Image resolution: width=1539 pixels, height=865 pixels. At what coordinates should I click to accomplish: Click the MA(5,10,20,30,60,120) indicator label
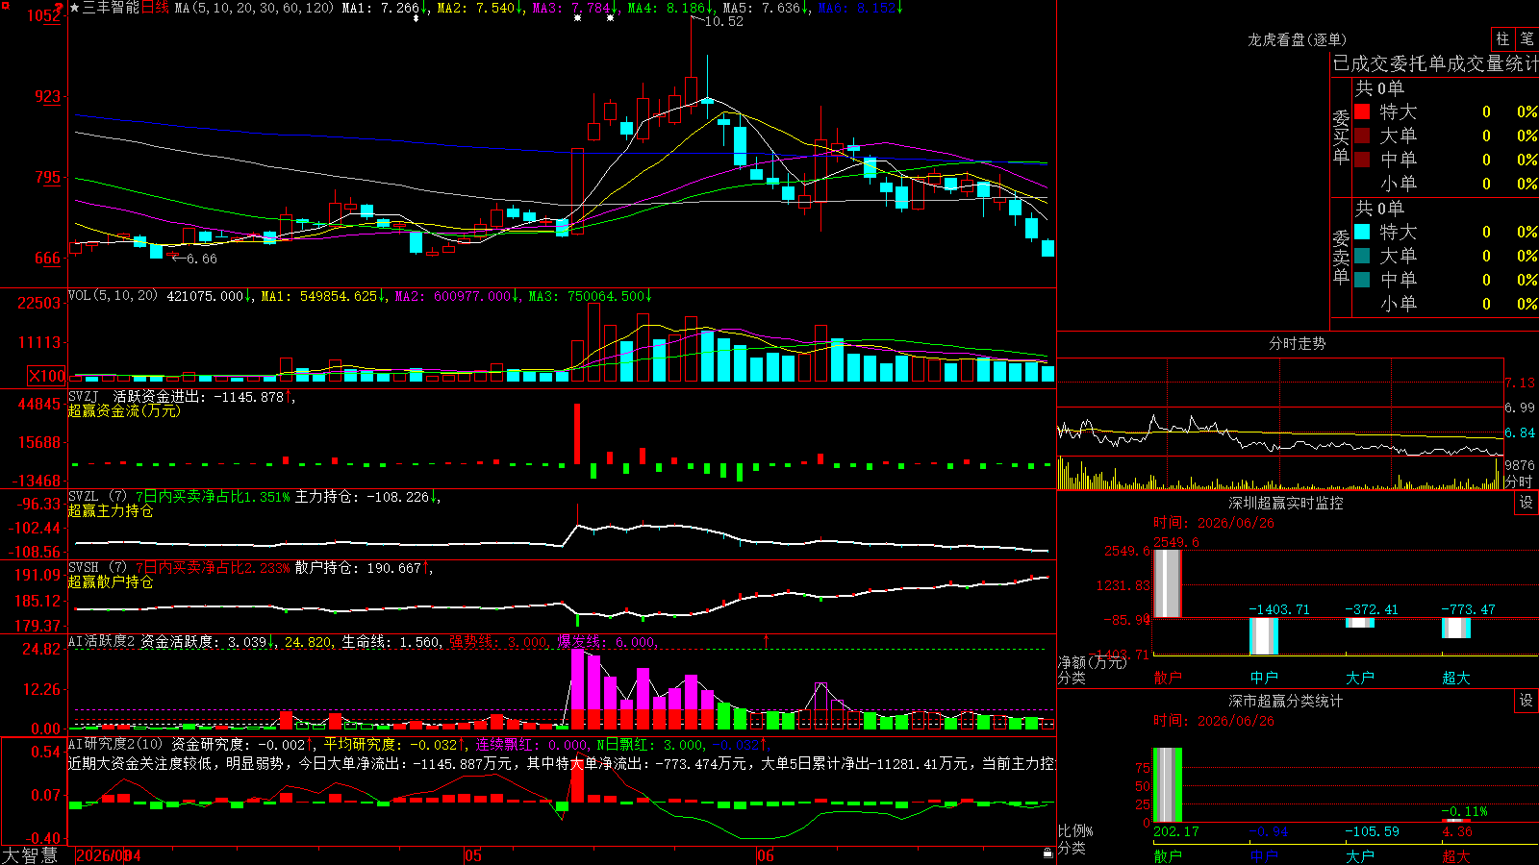pyautogui.click(x=254, y=8)
